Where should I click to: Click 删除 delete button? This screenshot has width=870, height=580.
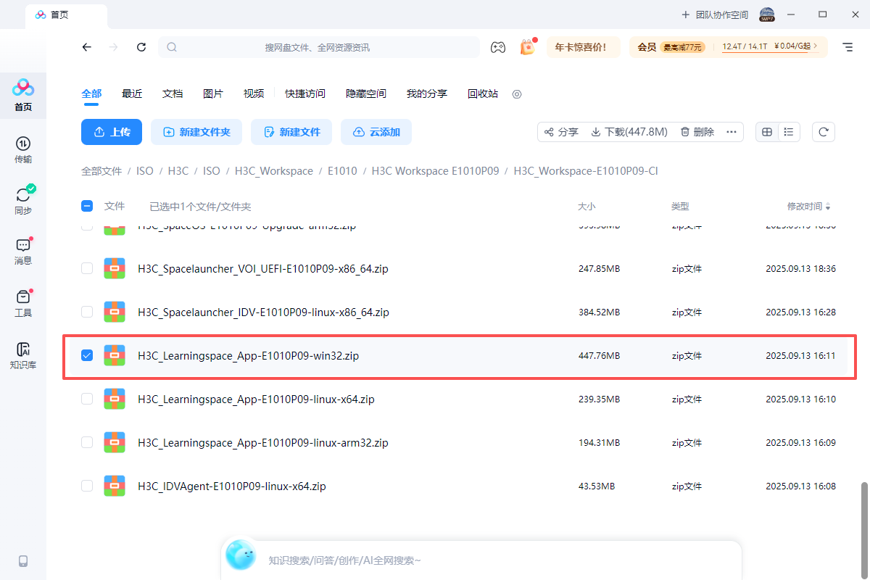[697, 132]
